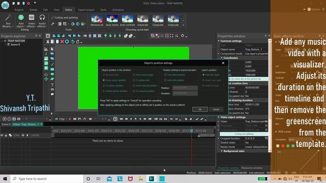Click the scissors cut icon in editor toolbar

48,42
